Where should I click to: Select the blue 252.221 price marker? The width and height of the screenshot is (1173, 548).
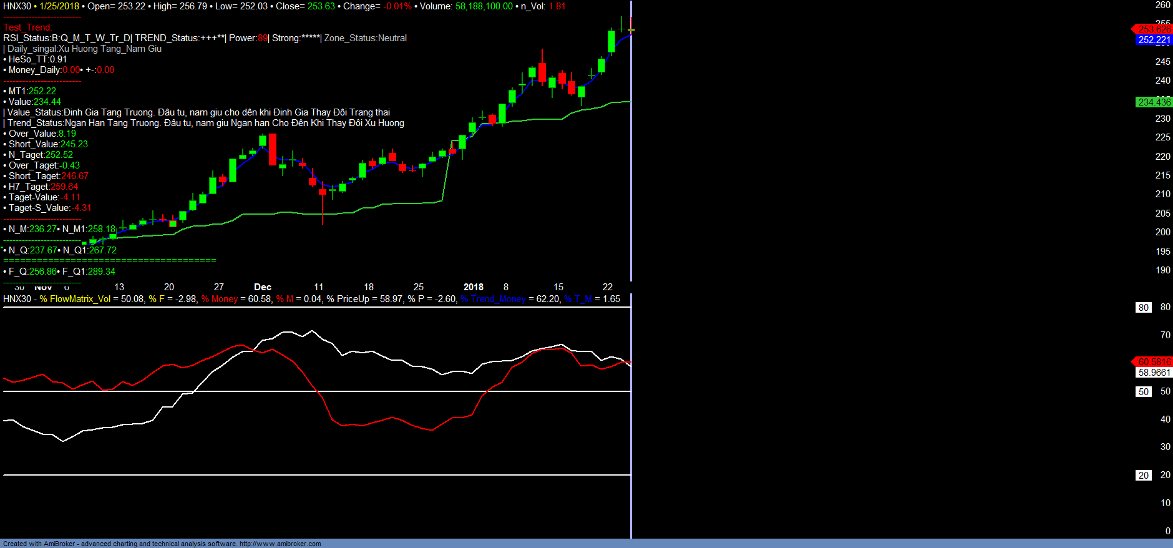coord(1153,40)
